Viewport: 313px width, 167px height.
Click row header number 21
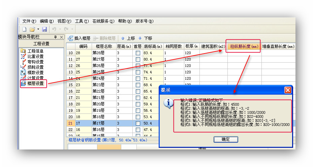pos(71,123)
